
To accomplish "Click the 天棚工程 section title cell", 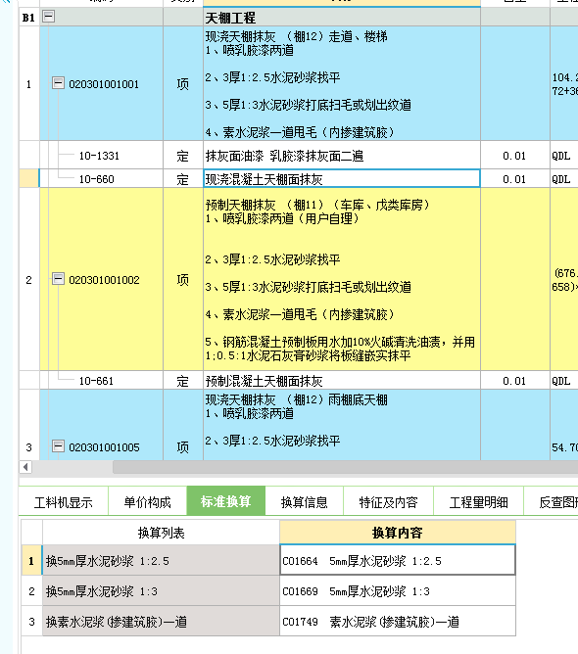I will click(341, 18).
